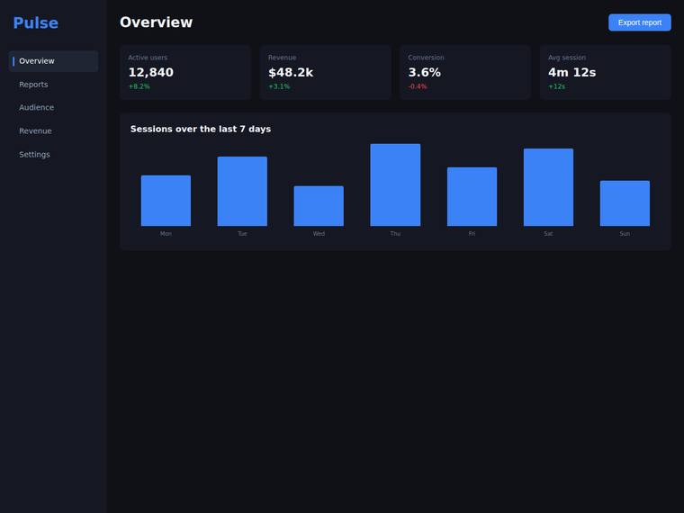
Task: Open the Reports section
Action: tap(53, 85)
